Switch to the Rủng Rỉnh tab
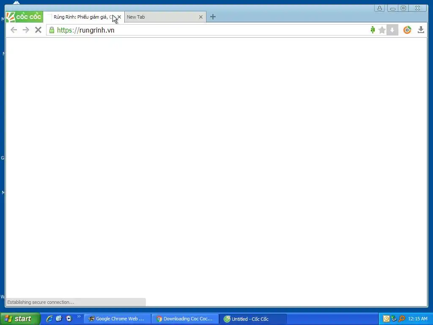Viewport: 433px width, 325px height. 83,17
